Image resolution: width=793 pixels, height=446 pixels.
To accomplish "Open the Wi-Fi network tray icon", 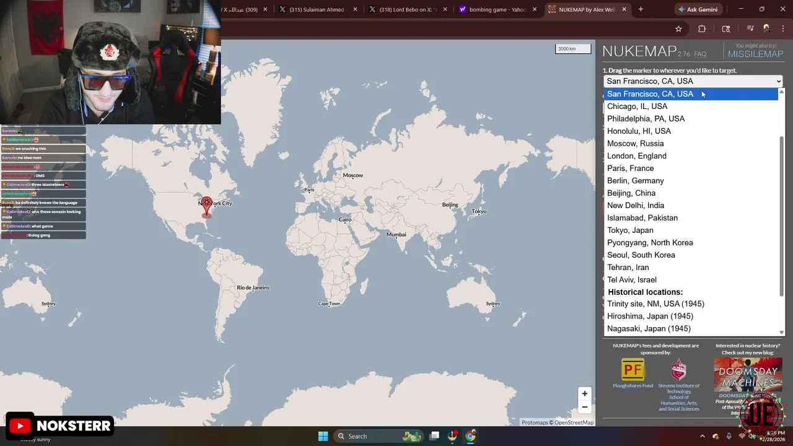I will tap(742, 436).
